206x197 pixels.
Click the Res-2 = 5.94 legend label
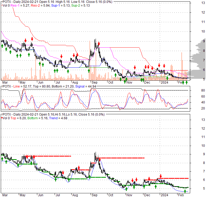point(40,6)
